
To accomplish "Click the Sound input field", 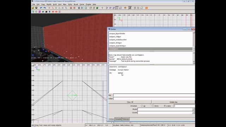I will 165,113.
